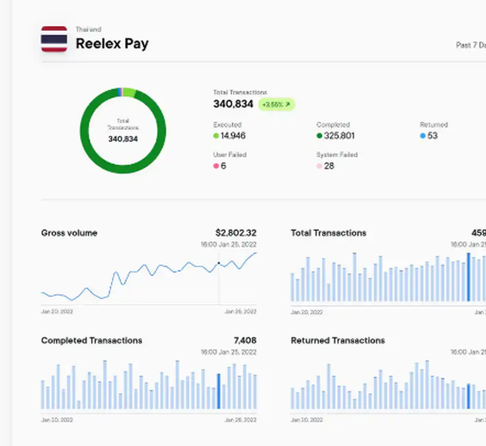
Task: Click the Total Transactions figure 340,834 beside badge
Action: coord(233,104)
